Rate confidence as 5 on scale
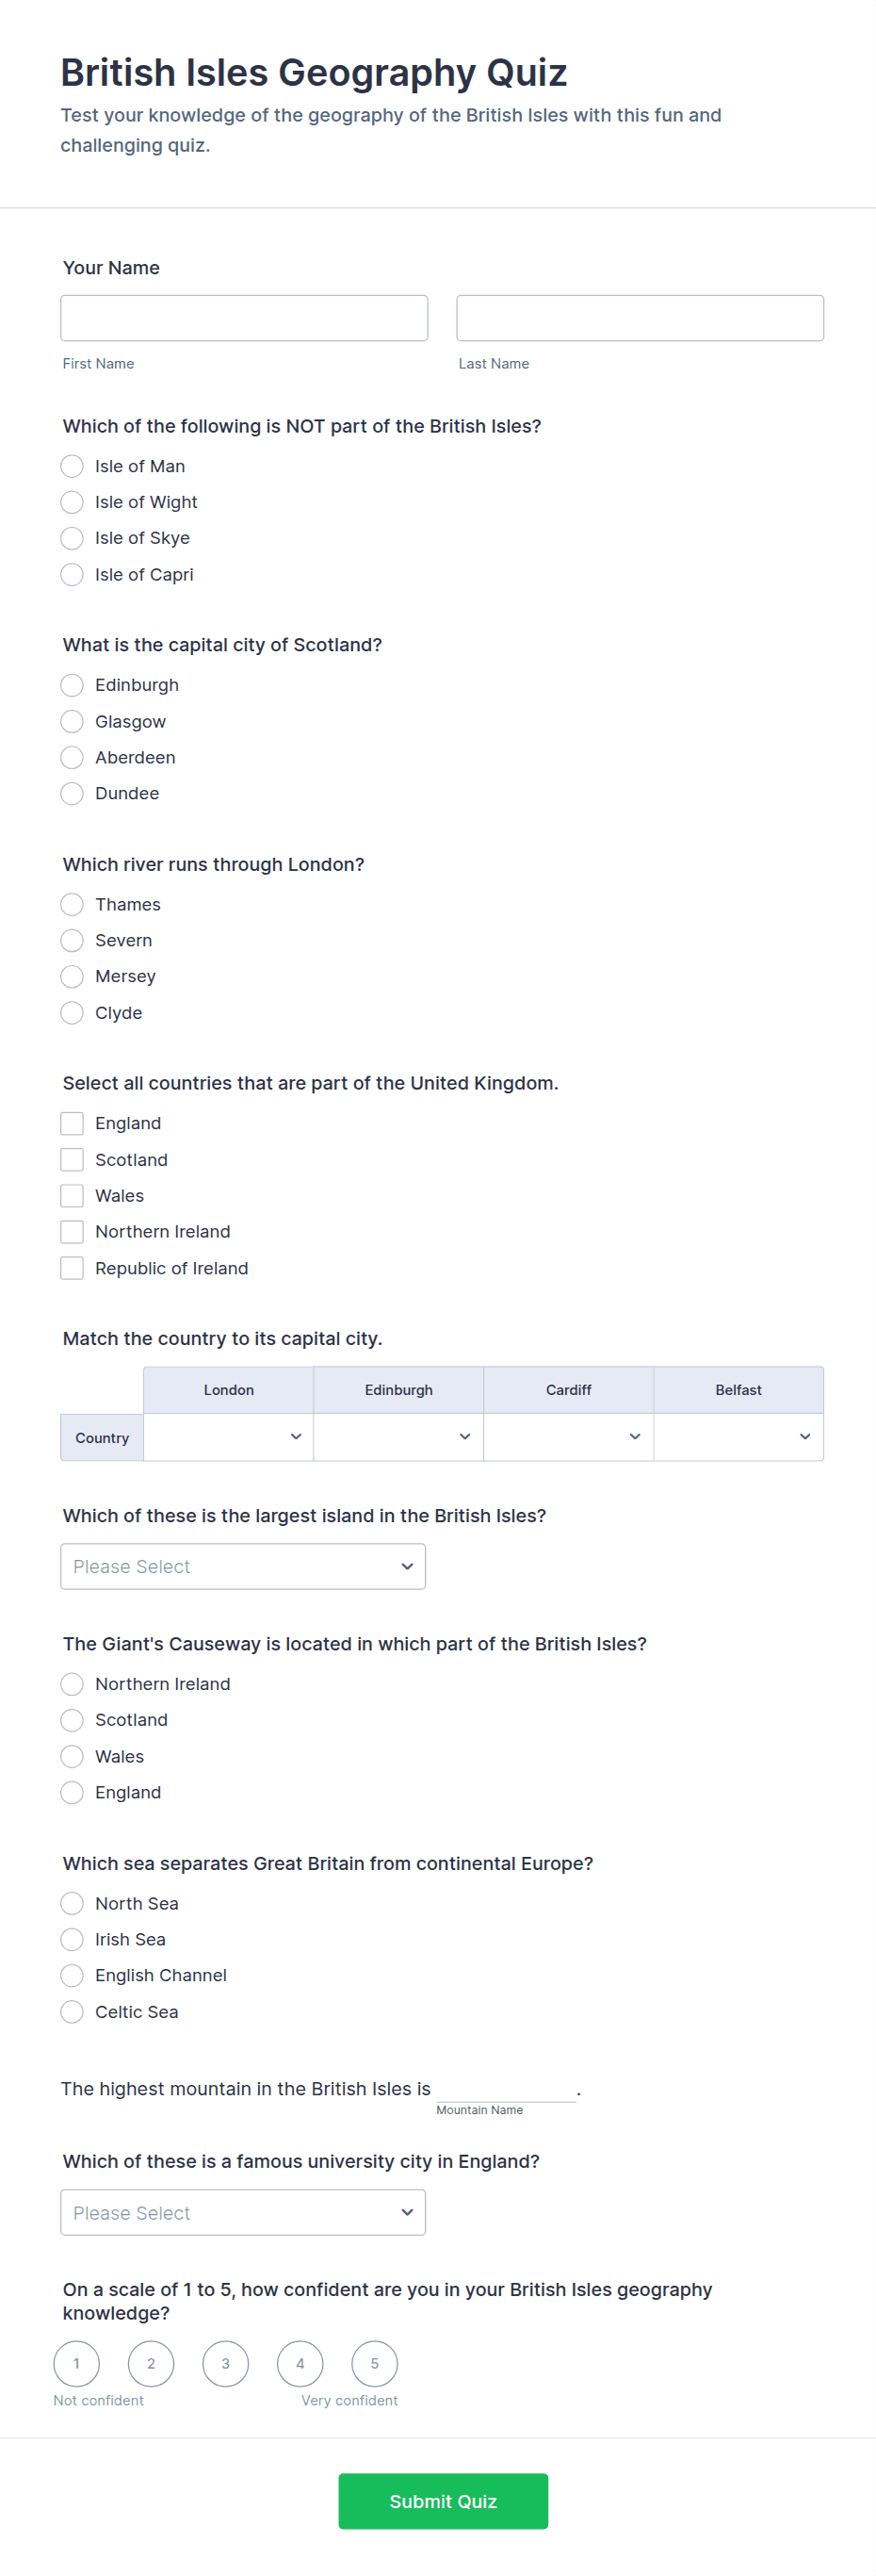876x2576 pixels. [375, 2364]
